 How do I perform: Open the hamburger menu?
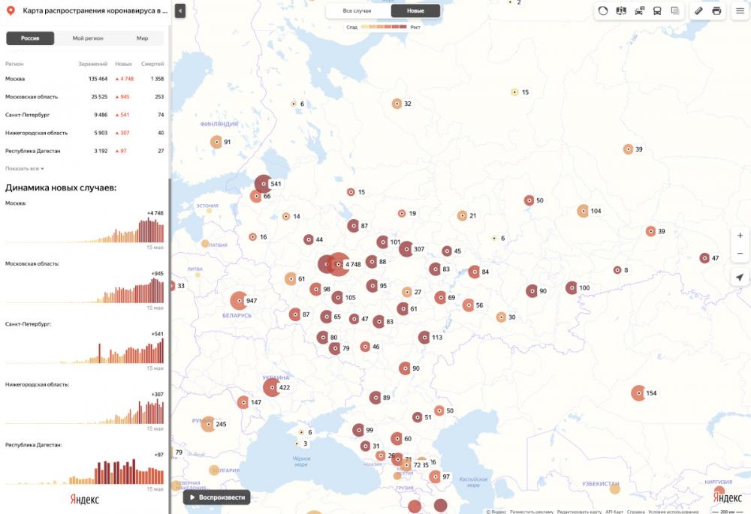(x=740, y=11)
